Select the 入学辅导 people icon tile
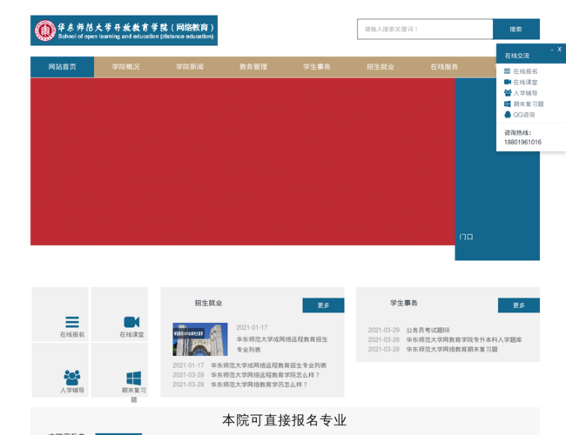 pos(72,378)
